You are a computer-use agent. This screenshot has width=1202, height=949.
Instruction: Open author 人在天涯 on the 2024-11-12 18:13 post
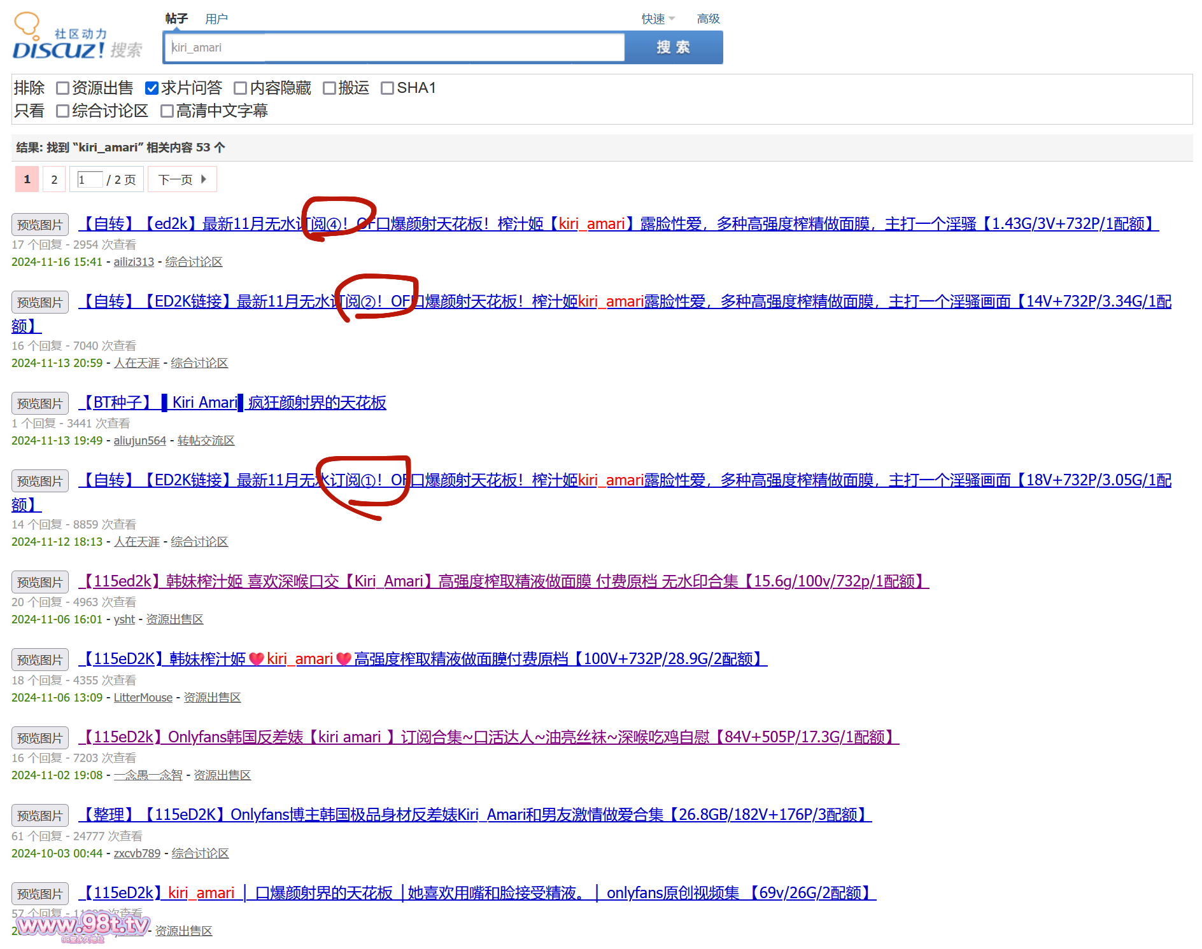pos(137,542)
